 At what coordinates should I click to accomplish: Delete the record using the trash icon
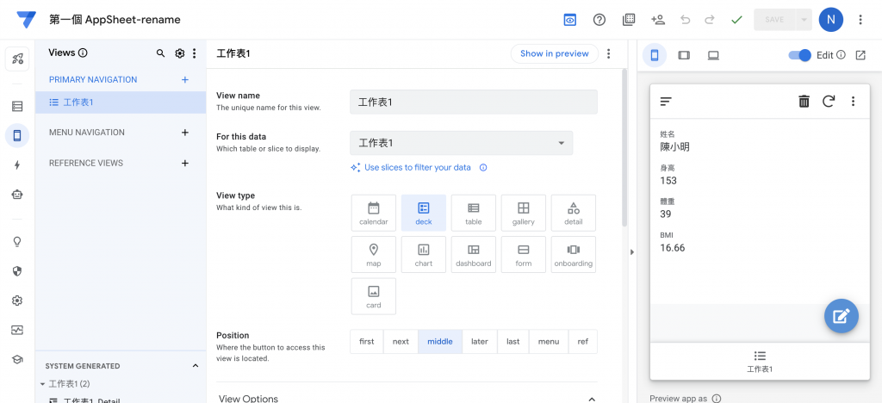point(804,102)
